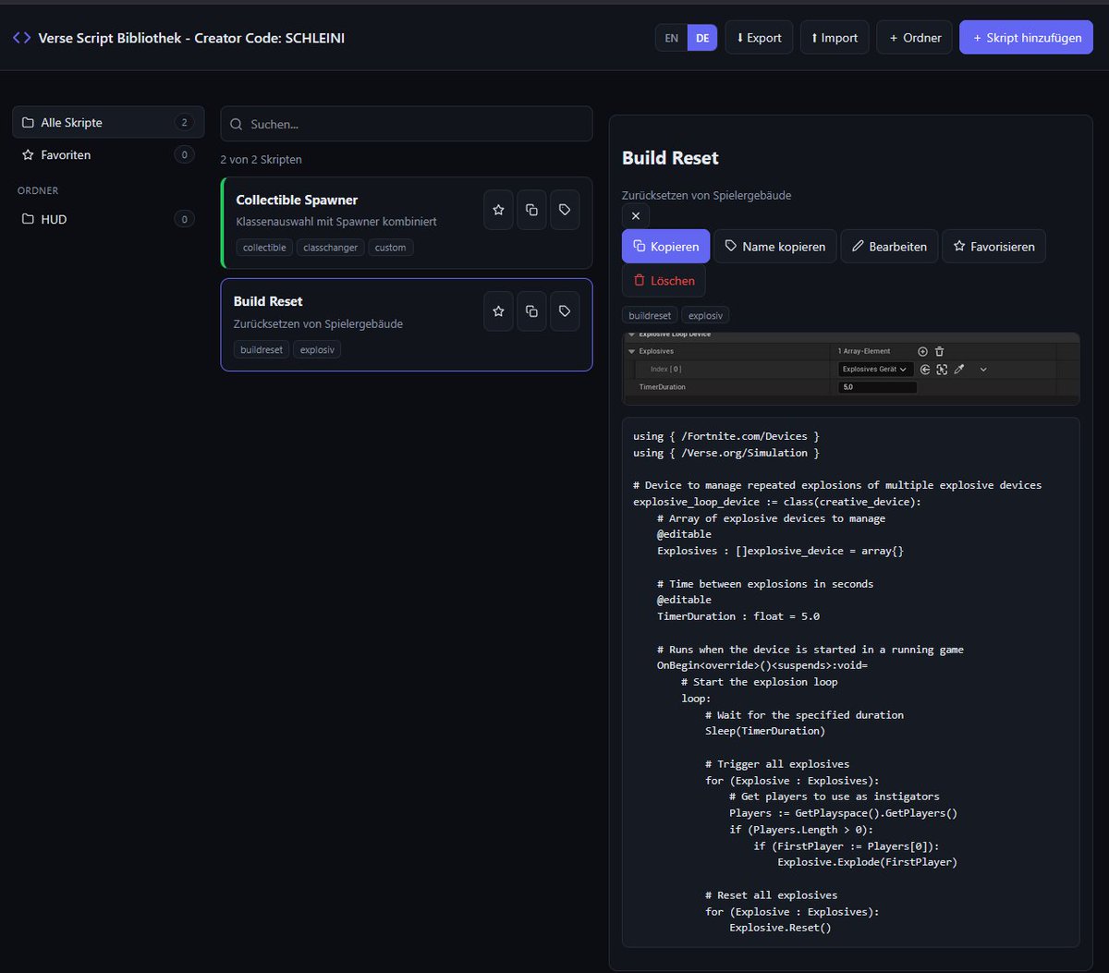
Task: Click the script preview screenshot thumbnail
Action: [850, 368]
